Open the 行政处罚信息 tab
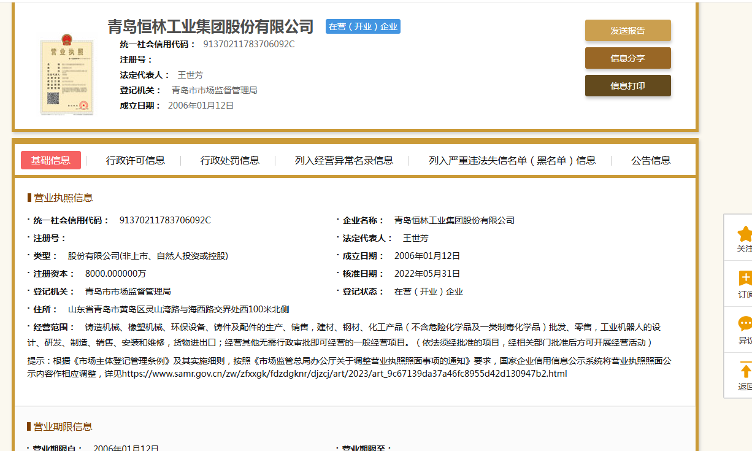 (x=230, y=160)
